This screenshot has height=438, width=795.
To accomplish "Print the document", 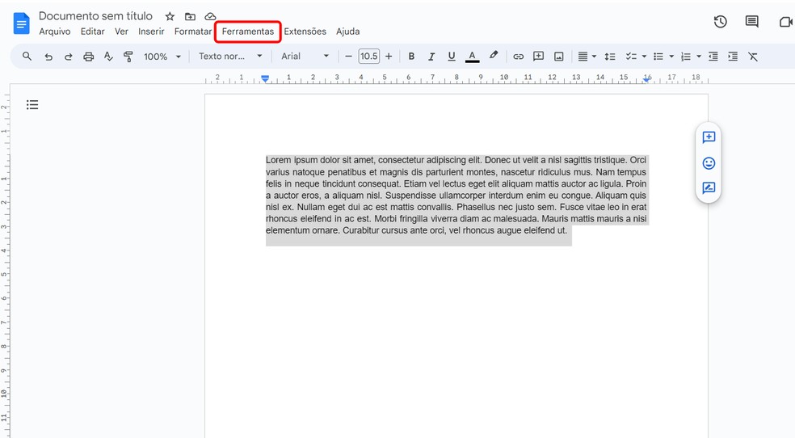I will coord(88,57).
